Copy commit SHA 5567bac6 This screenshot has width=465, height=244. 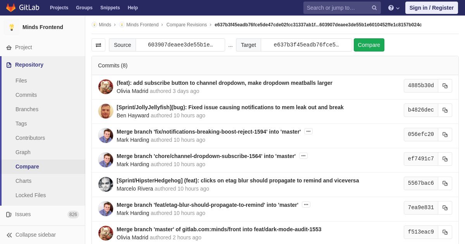coord(445,183)
